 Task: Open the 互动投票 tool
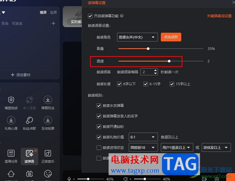tap(48, 123)
